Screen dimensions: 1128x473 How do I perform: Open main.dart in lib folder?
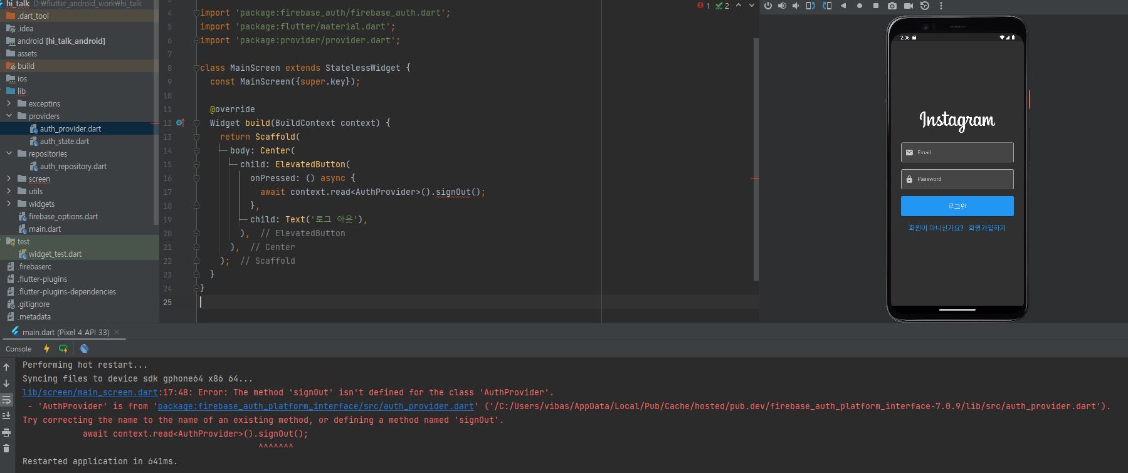pyautogui.click(x=45, y=229)
